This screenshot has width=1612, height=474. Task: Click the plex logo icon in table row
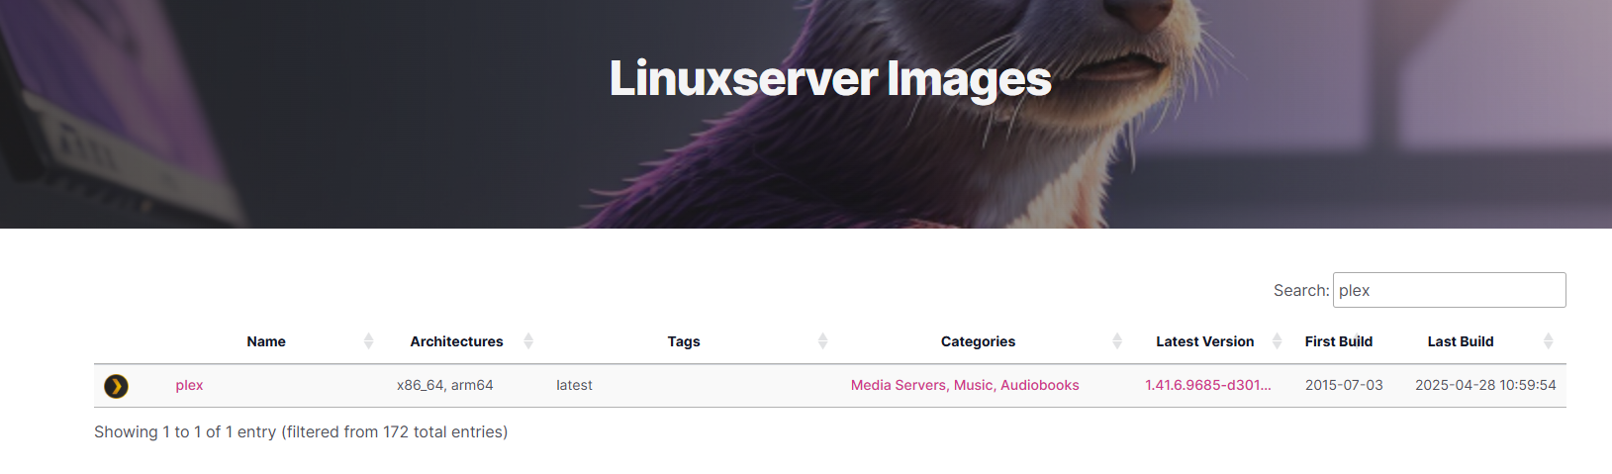(x=116, y=386)
